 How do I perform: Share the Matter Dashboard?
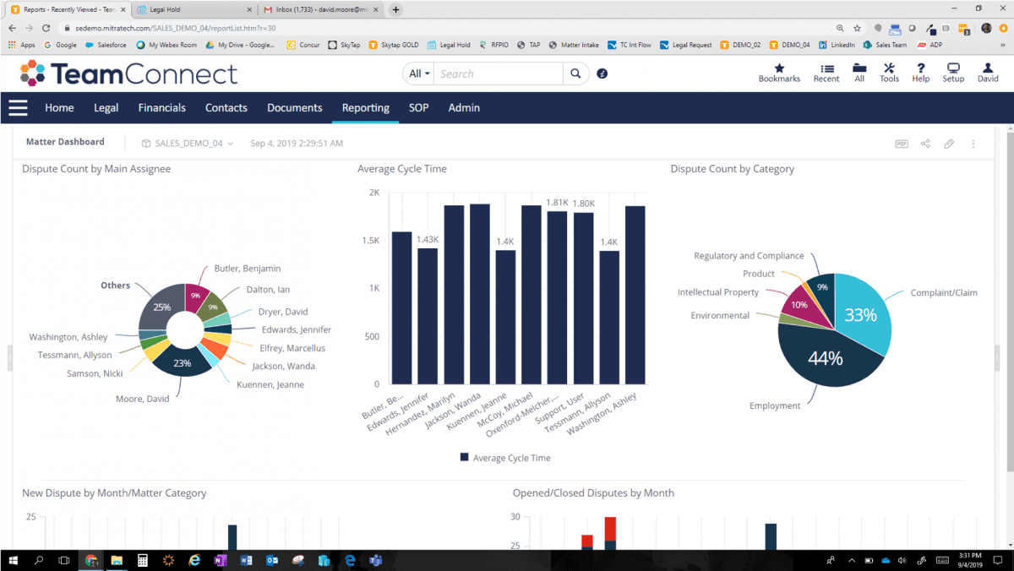click(925, 144)
